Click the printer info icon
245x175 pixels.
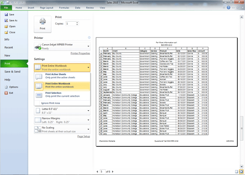[89, 38]
